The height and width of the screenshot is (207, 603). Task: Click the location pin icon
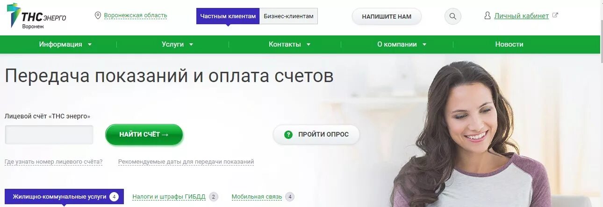[98, 15]
